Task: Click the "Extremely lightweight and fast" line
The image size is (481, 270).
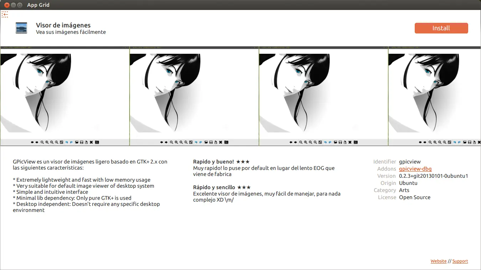Action: coord(82,180)
